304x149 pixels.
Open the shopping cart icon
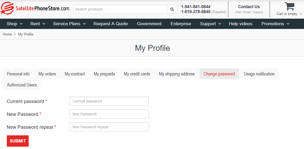pyautogui.click(x=289, y=7)
